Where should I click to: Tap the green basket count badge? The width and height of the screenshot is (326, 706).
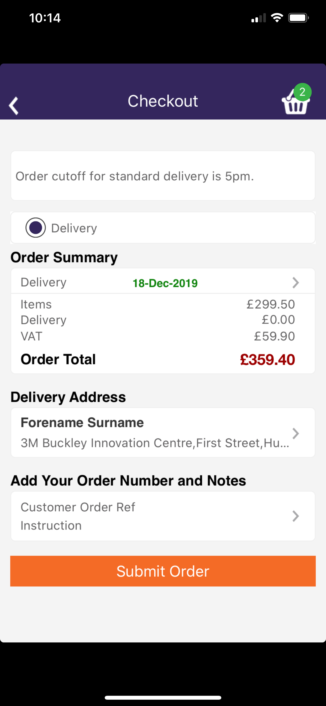302,92
